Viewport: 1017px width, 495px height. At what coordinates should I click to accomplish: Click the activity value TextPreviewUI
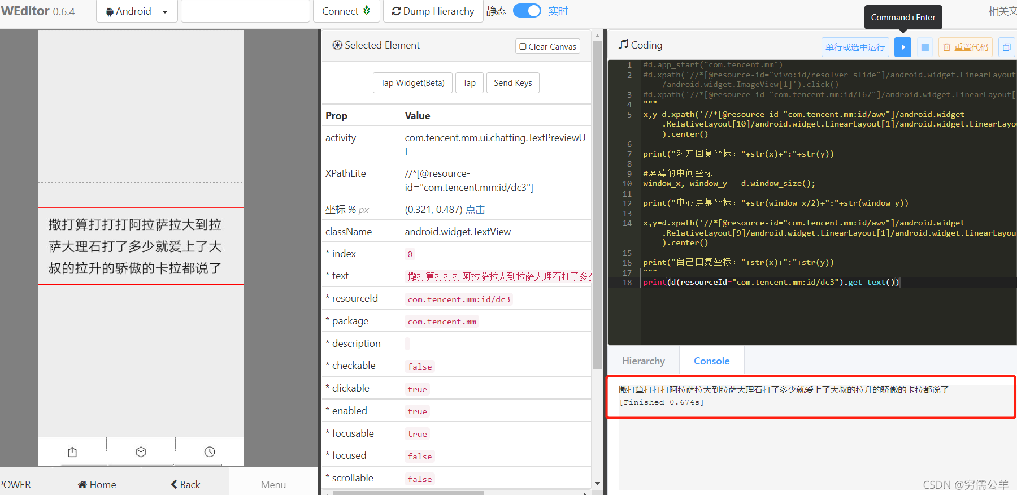(495, 144)
